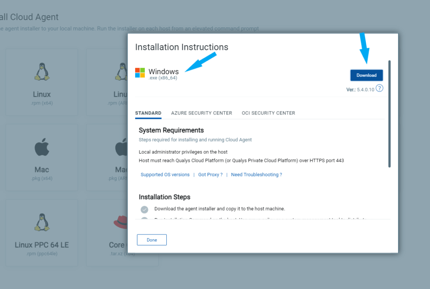The width and height of the screenshot is (430, 289).
Task: Click the ".rpm (ppc64le)" label
Action: click(x=42, y=254)
